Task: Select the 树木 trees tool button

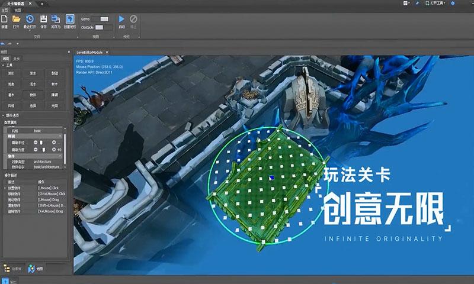Action: [x=55, y=84]
